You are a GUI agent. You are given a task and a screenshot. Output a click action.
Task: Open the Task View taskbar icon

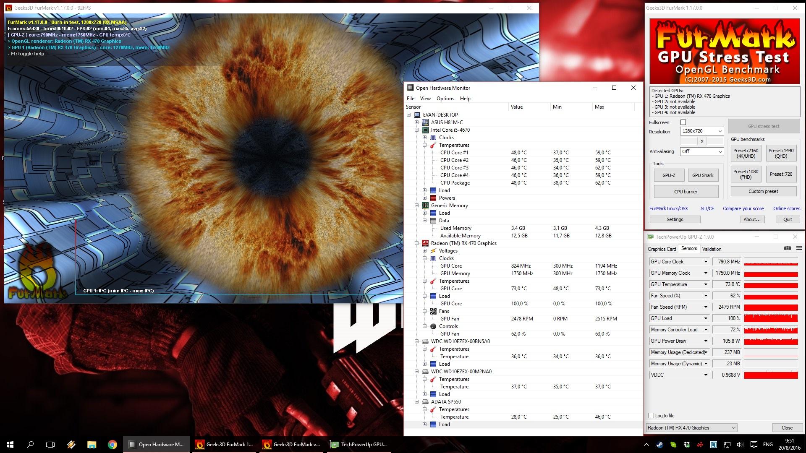[x=50, y=445]
